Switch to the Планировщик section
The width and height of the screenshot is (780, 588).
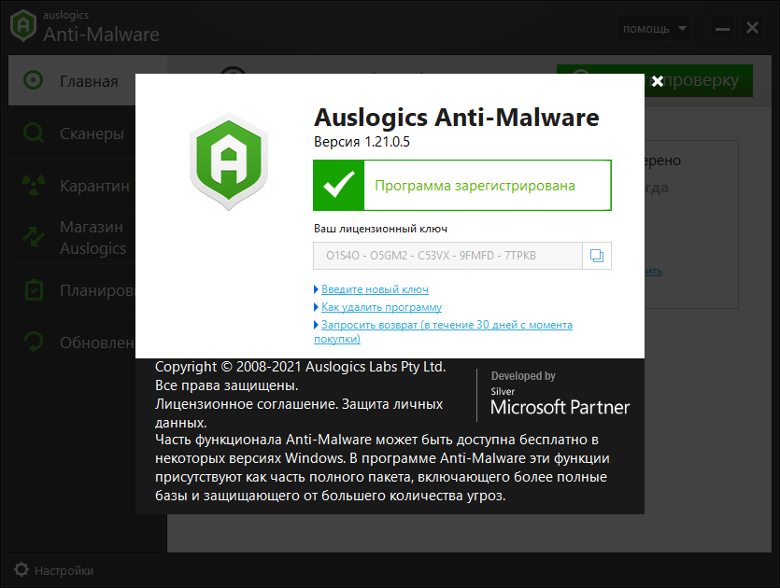pyautogui.click(x=92, y=290)
